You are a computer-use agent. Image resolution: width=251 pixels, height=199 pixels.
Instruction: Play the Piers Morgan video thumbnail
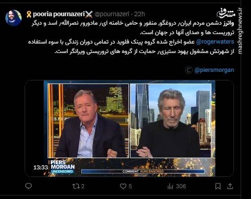(129, 128)
